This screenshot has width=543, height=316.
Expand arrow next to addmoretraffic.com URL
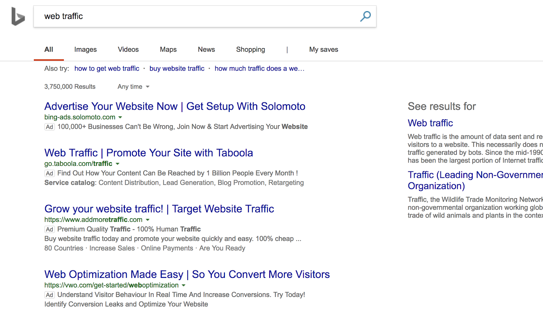tap(148, 220)
